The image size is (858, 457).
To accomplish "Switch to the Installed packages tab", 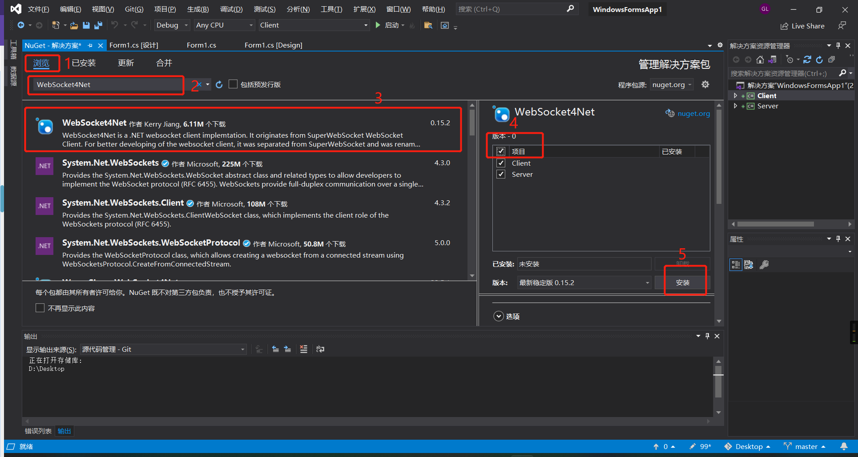I will [84, 63].
